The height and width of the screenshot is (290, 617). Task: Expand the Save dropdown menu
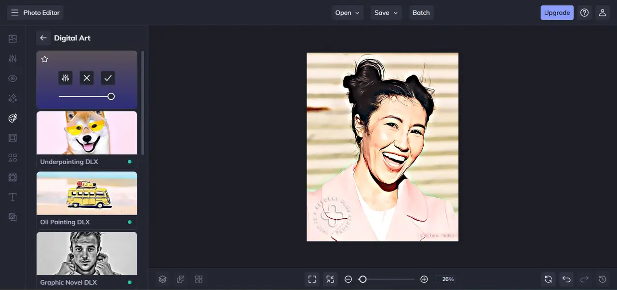386,13
